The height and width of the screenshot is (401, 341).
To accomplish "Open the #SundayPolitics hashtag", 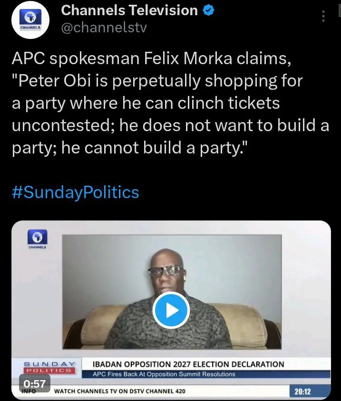I will point(75,192).
